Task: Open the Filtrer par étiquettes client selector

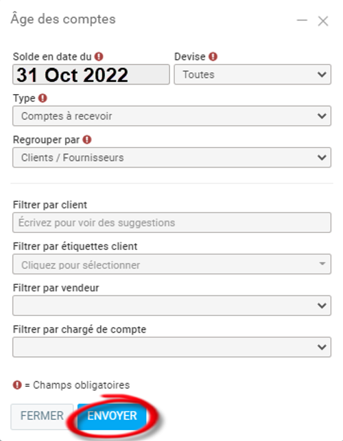Action: pyautogui.click(x=172, y=264)
